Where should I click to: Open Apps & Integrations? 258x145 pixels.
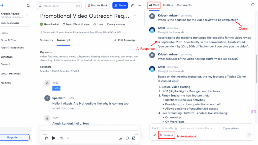coord(12,48)
